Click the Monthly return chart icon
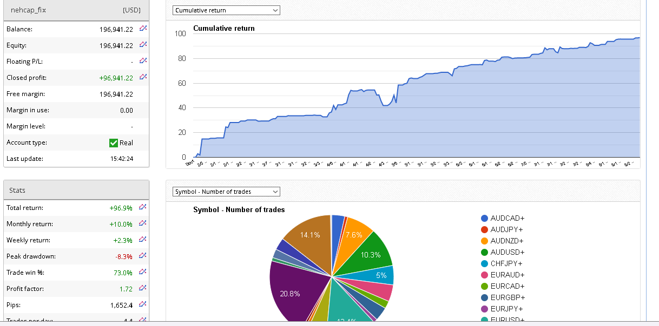Screen dimensions: 659x326 (143, 223)
